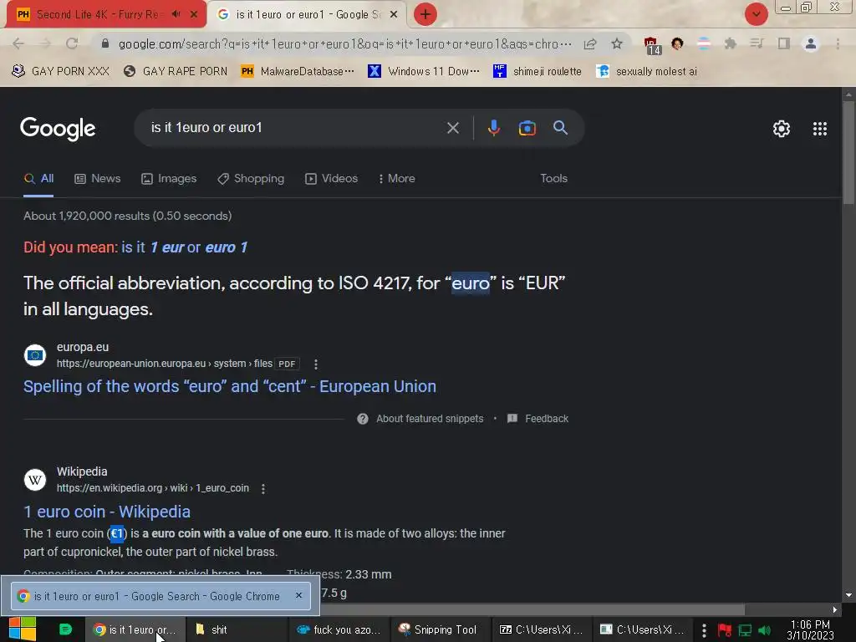The image size is (856, 642).
Task: Toggle the Chrome side panel
Action: tap(784, 43)
